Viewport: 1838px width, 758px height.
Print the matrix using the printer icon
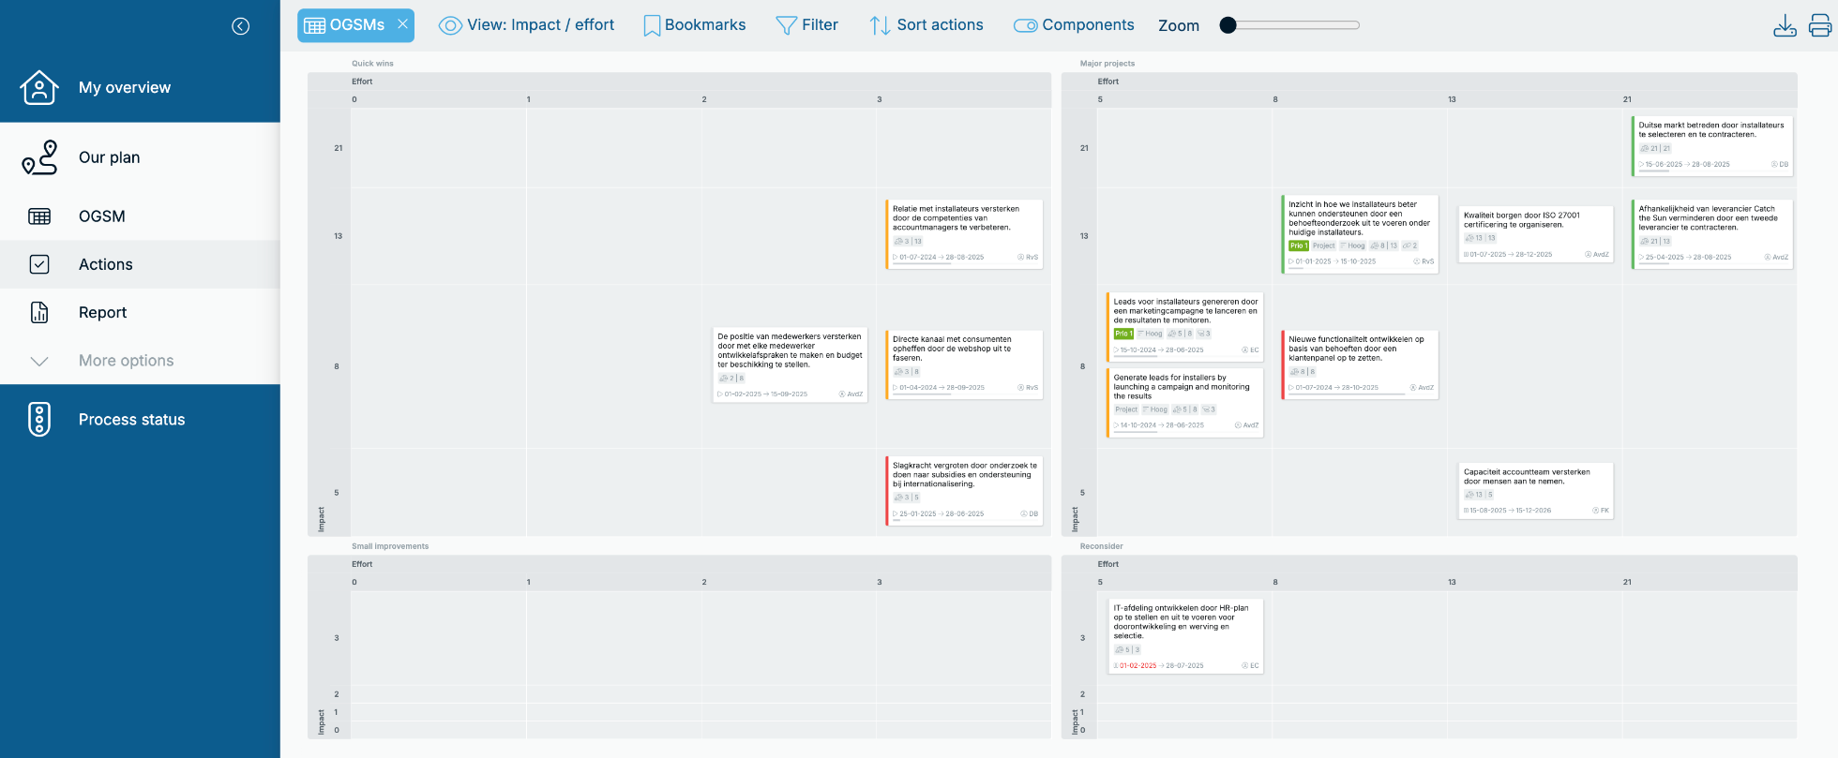1820,25
